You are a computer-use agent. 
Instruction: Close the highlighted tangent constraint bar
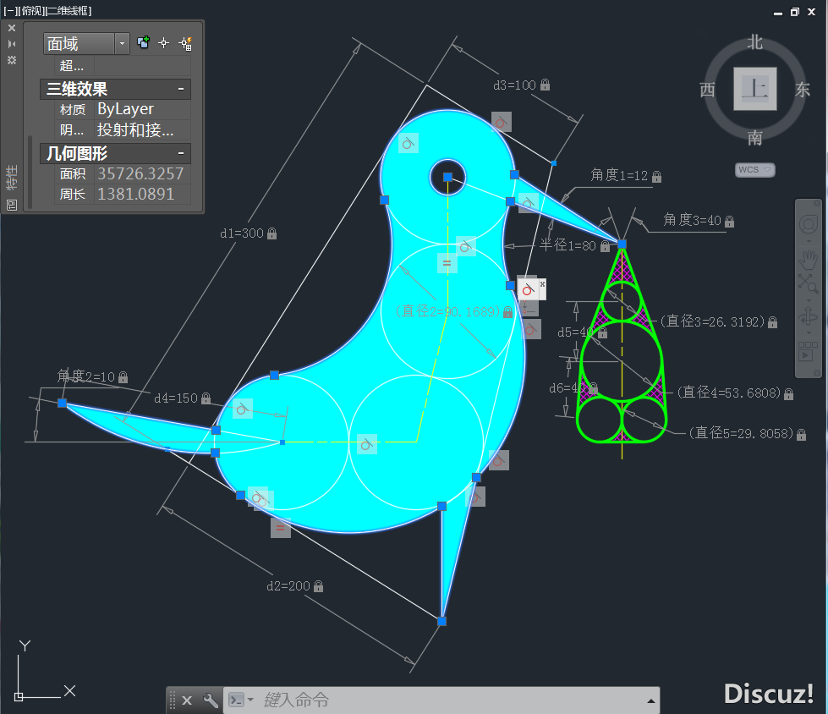coord(542,284)
